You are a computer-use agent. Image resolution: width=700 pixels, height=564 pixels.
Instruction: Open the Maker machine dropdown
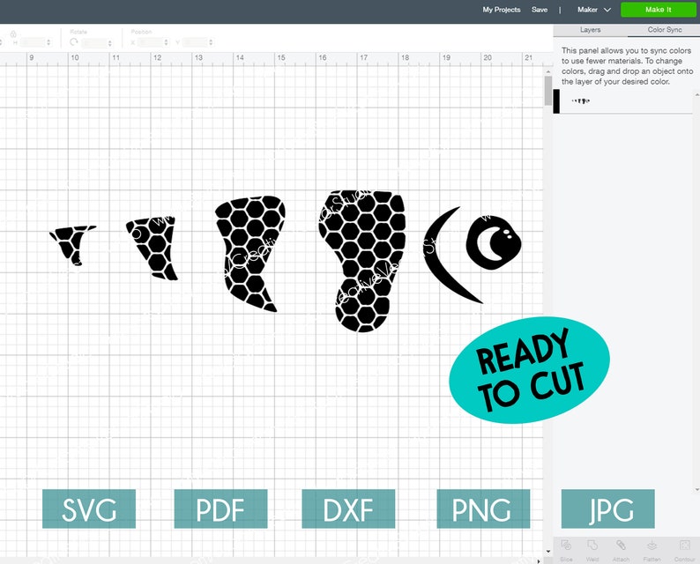593,10
